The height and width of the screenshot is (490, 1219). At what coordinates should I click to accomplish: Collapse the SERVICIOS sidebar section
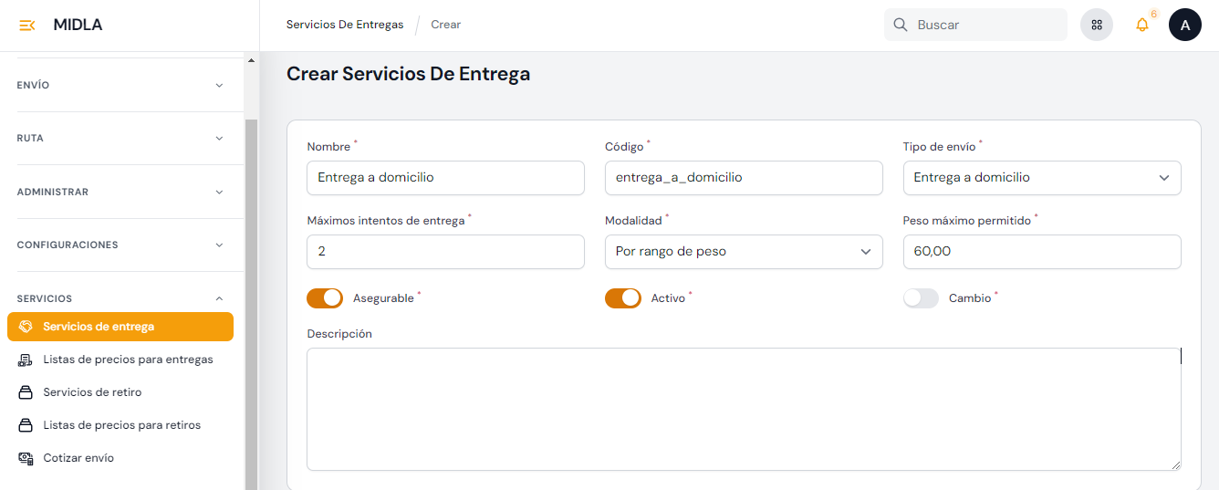[x=120, y=298]
